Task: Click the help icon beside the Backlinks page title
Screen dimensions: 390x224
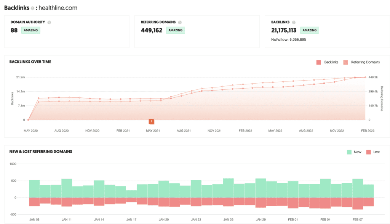Action: (x=33, y=8)
